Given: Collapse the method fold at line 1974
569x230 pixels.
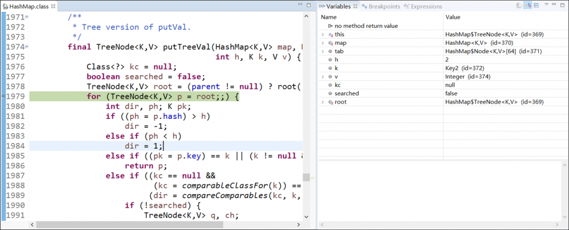Looking at the screenshot, I should pyautogui.click(x=27, y=47).
